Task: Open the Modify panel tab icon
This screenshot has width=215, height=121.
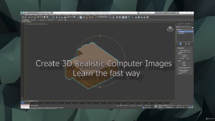Action: pos(180,24)
